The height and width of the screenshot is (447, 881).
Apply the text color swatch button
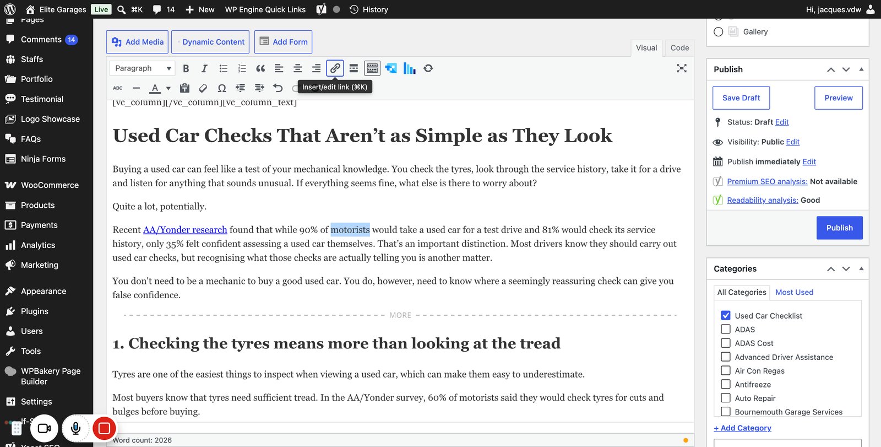[155, 88]
